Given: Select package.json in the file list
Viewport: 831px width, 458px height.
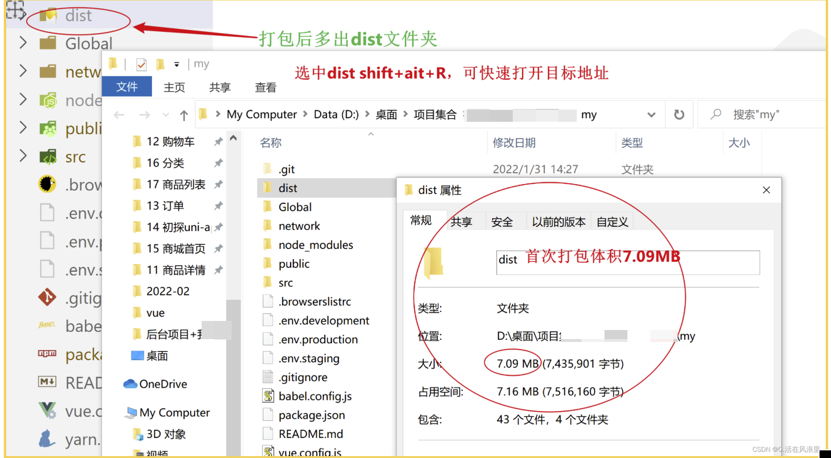Looking at the screenshot, I should (312, 415).
